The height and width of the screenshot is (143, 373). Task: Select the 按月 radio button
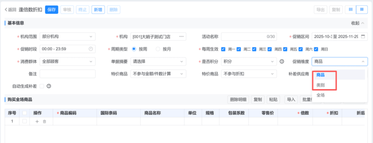coord(158,49)
